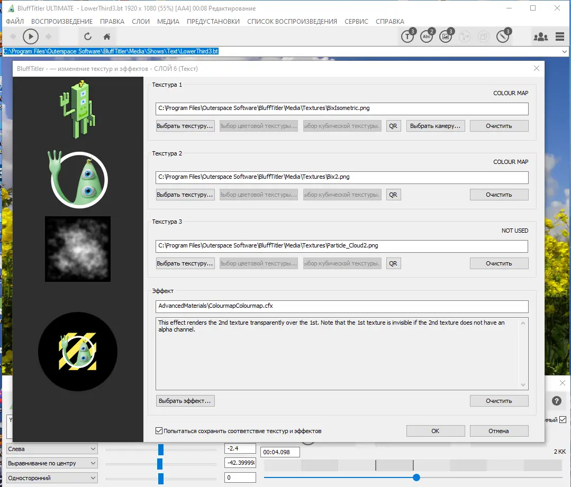Open the МЕДИА menu

tap(167, 22)
